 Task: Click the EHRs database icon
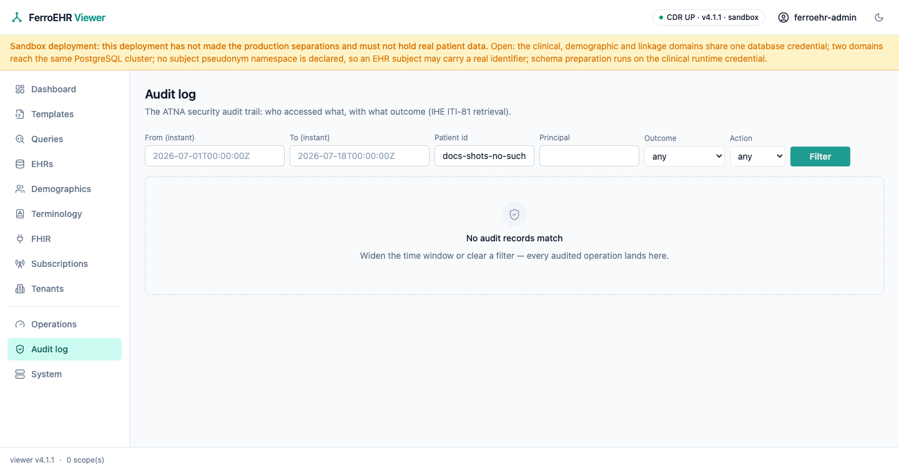pos(20,164)
